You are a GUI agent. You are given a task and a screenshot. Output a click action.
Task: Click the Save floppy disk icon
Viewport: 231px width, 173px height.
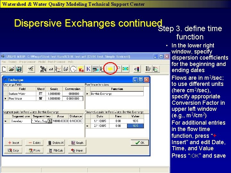tap(19, 69)
